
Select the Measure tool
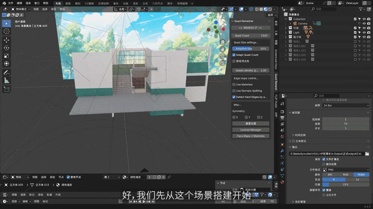click(6, 80)
